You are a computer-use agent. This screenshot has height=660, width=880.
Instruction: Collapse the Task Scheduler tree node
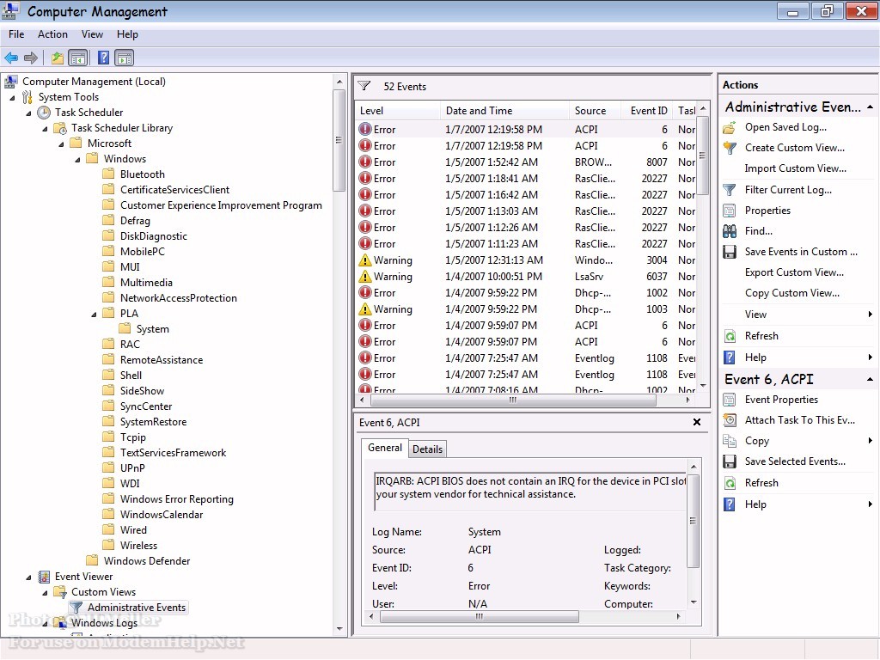[28, 113]
